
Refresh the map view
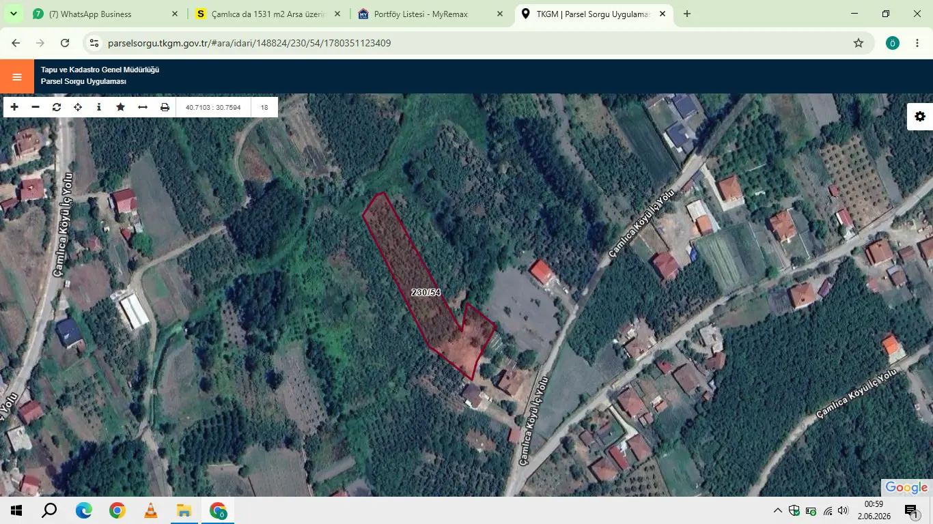(x=57, y=107)
